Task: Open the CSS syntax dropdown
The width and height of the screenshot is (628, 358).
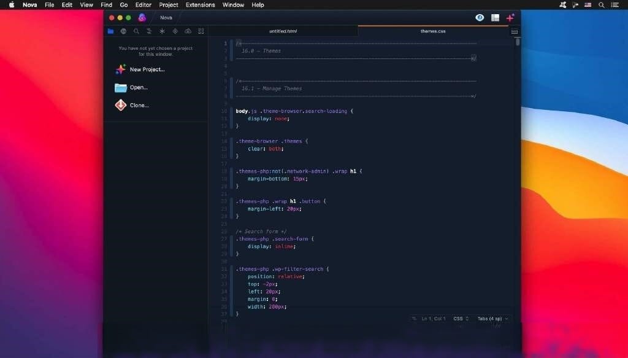Action: tap(461, 319)
